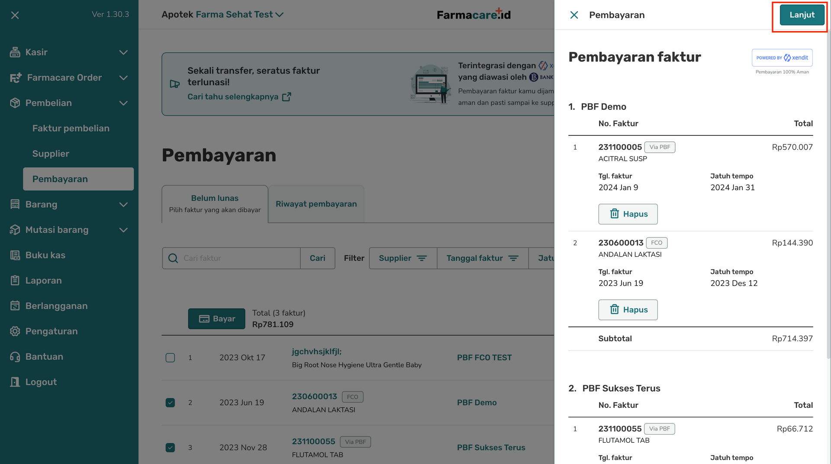Switch to the Belum lunas tab
The height and width of the screenshot is (464, 831).
[x=215, y=204]
